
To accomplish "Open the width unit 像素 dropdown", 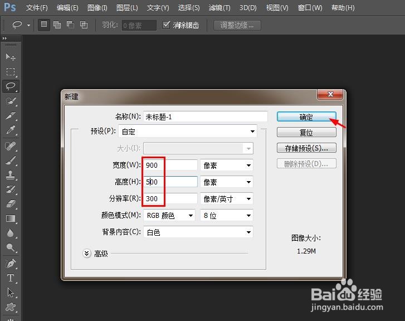I will (227, 165).
